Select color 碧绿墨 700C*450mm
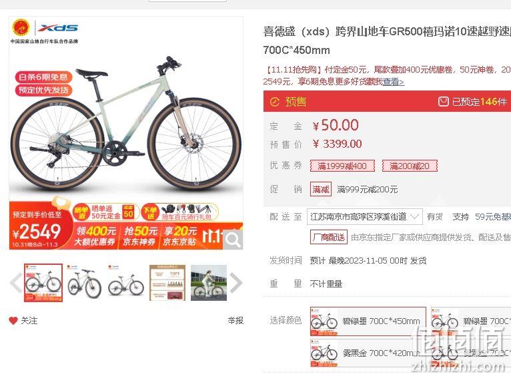The width and height of the screenshot is (511, 378). tap(368, 321)
